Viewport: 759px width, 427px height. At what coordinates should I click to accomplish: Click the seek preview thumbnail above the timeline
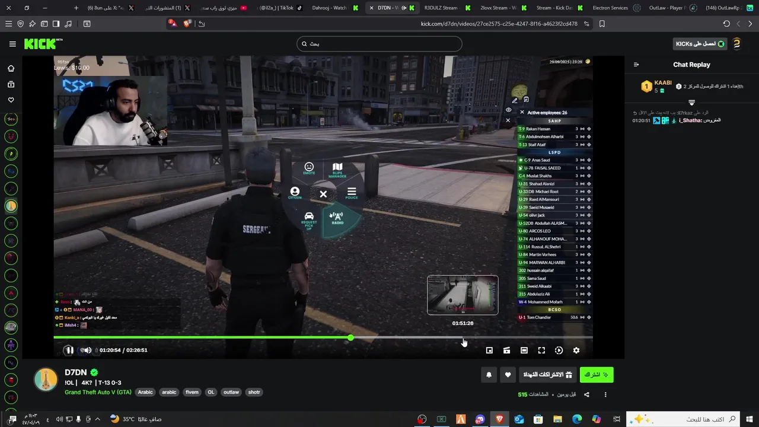coord(463,295)
